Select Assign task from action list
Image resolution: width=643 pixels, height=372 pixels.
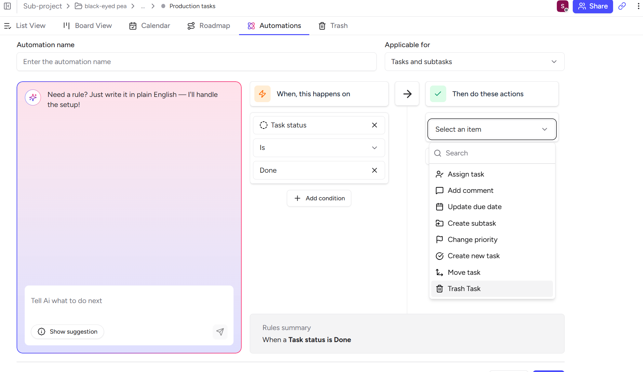click(x=466, y=174)
